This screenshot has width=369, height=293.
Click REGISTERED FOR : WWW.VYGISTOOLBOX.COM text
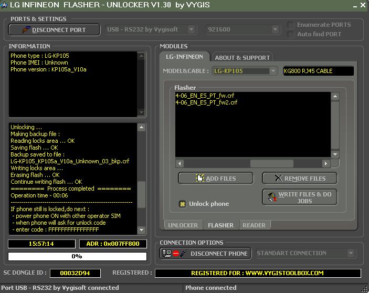[x=257, y=273]
